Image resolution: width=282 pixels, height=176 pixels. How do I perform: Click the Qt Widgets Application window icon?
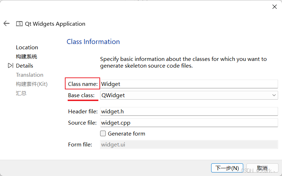[x=19, y=24]
